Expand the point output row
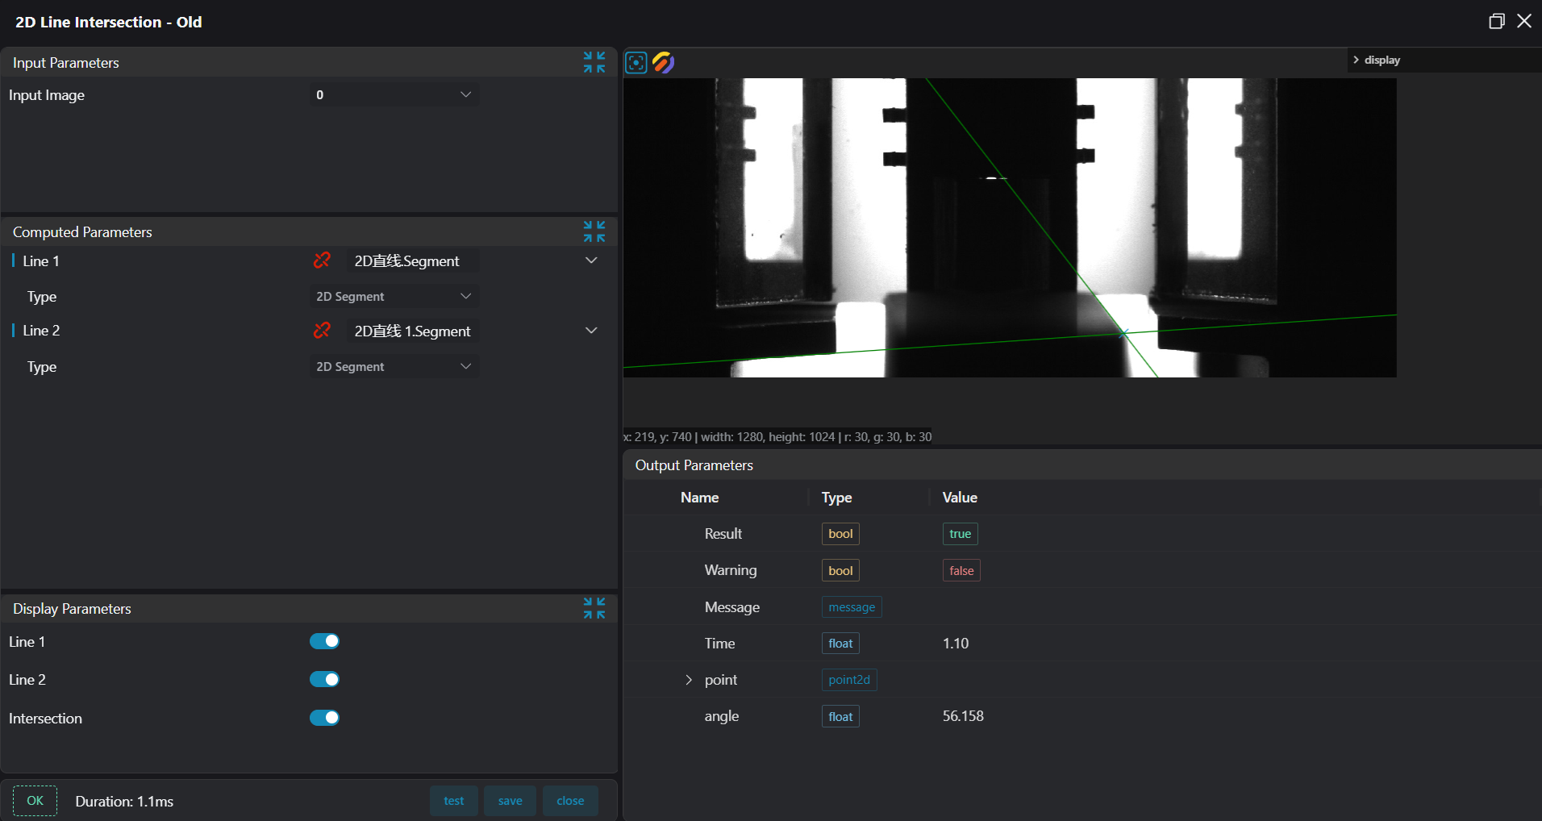 point(689,680)
